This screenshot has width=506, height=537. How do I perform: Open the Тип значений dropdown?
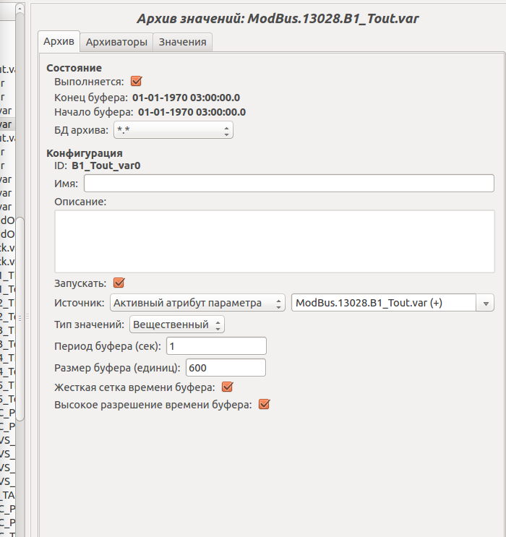pyautogui.click(x=177, y=325)
